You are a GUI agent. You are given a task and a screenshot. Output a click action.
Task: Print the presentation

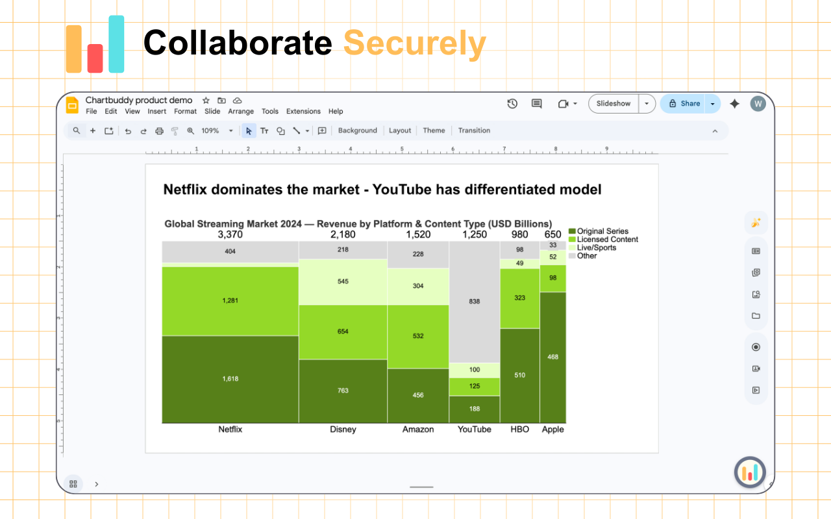coord(159,131)
